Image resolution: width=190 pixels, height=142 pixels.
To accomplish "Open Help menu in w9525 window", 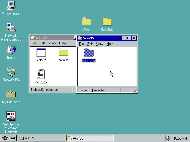I will [x=62, y=43].
